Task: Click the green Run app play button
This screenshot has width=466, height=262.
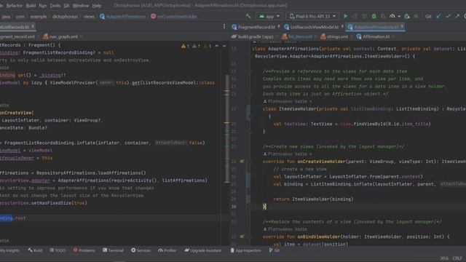Action: (x=345, y=16)
